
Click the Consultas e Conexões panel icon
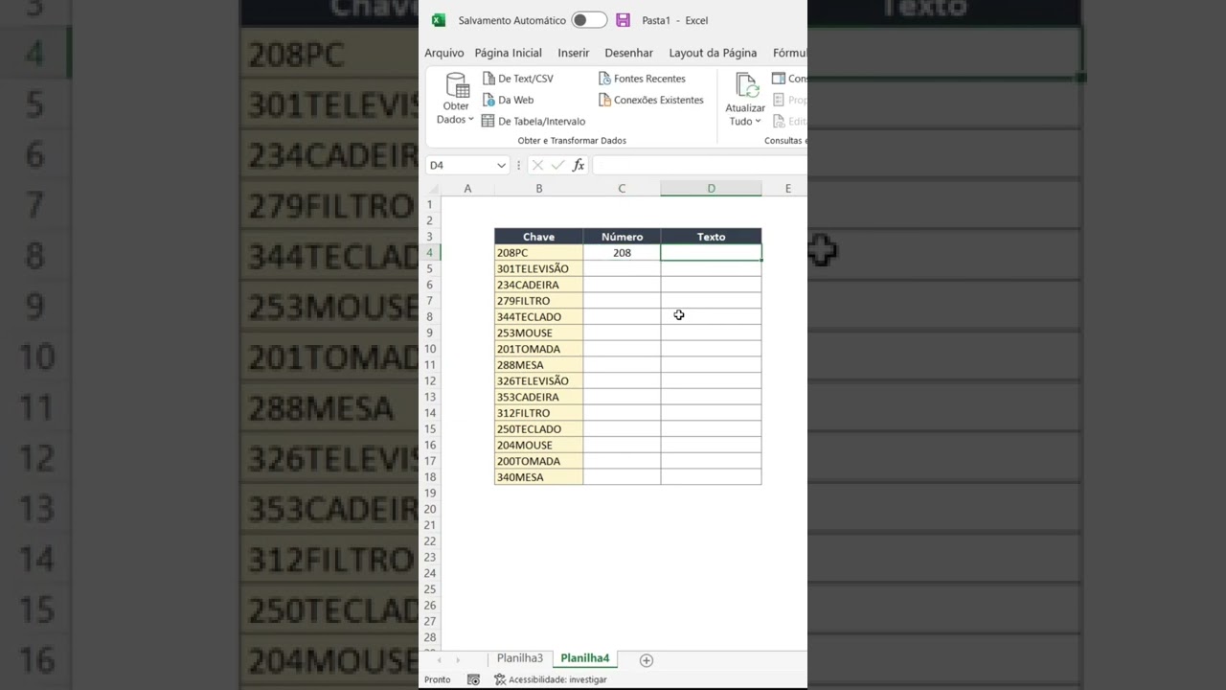click(779, 79)
